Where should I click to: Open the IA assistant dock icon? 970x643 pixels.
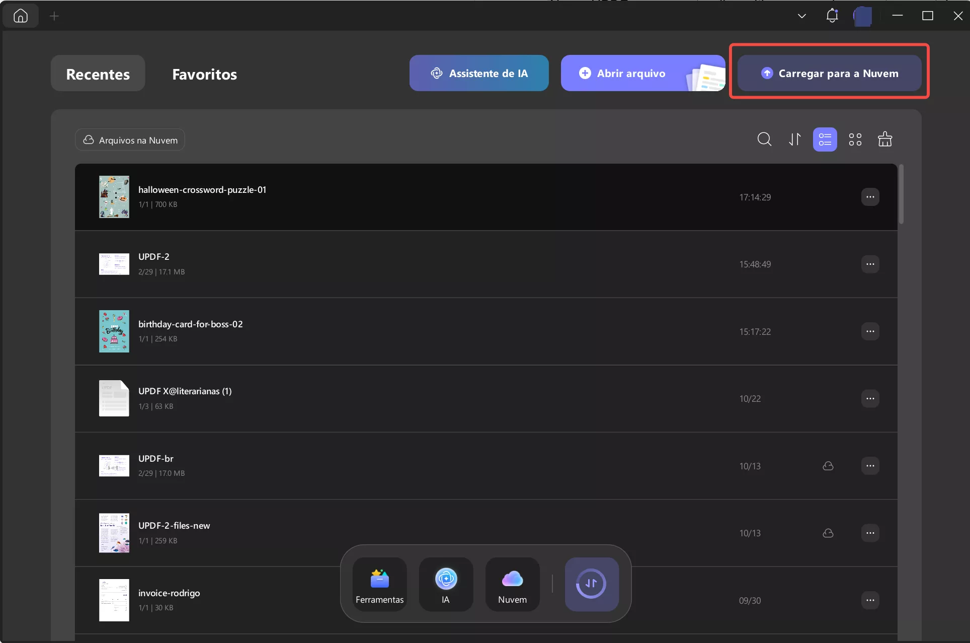coord(446,584)
